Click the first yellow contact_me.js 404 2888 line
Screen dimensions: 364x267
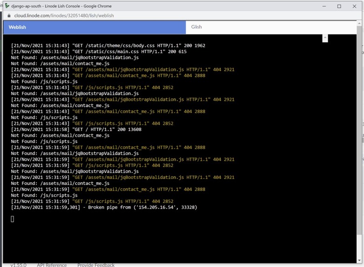(x=108, y=75)
